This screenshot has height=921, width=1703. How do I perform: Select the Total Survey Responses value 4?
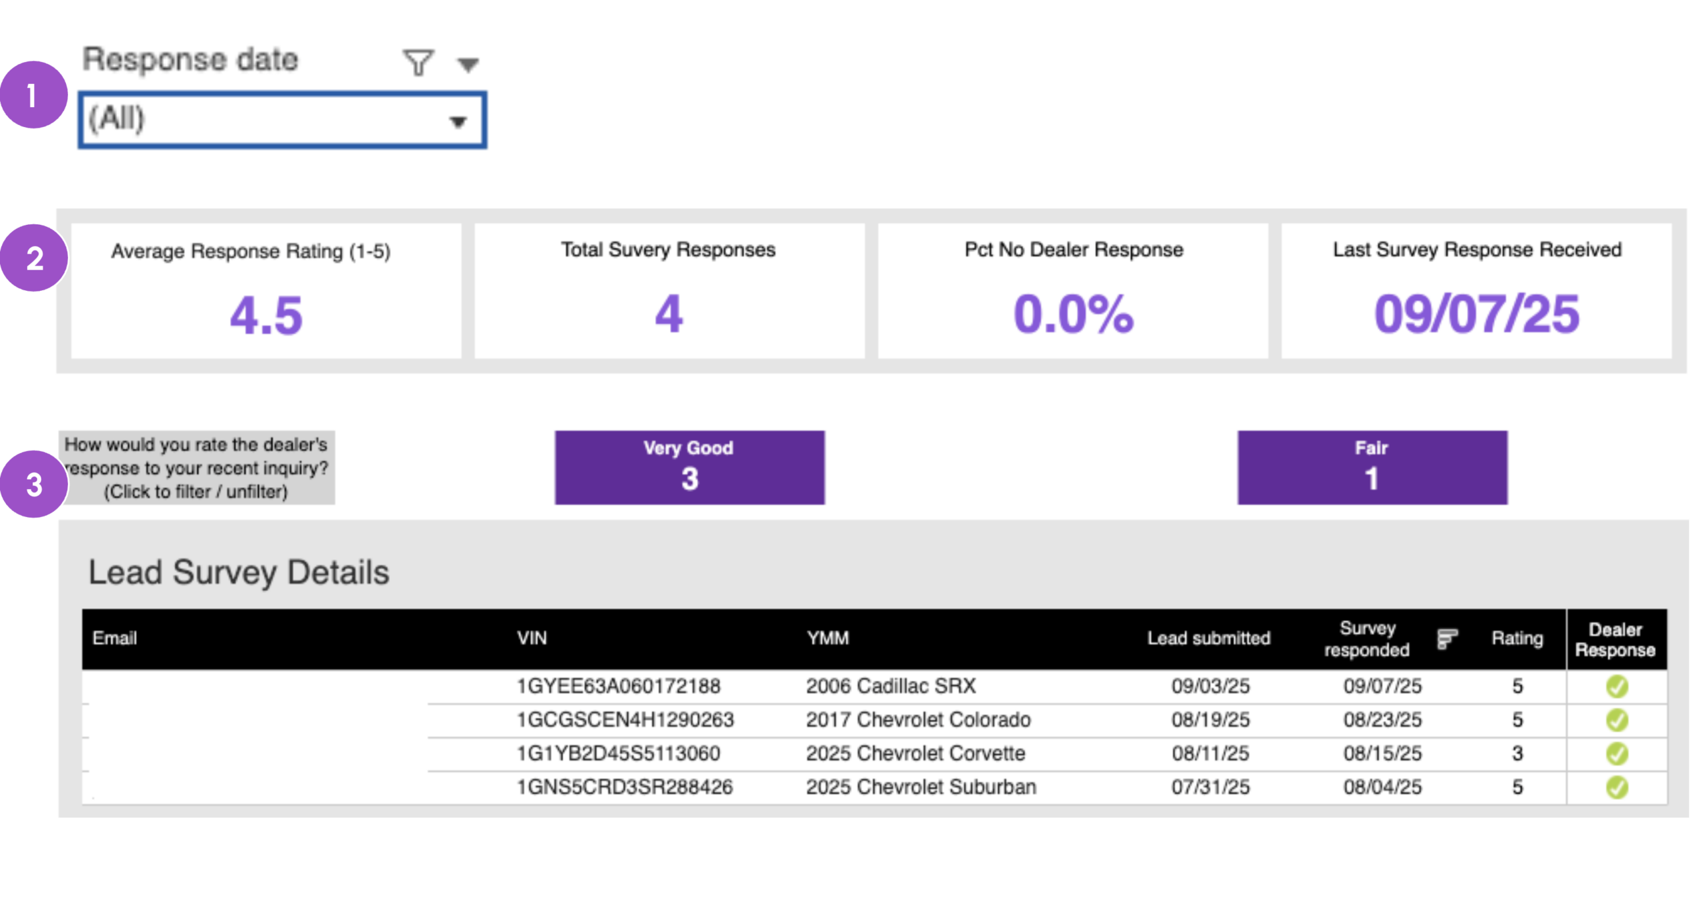tap(669, 314)
